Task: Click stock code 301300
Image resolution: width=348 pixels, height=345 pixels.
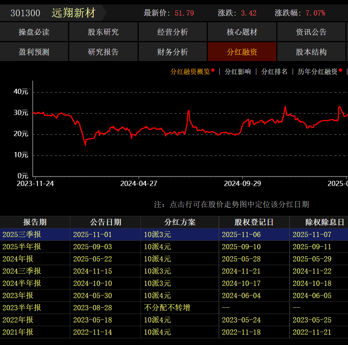Action: click(x=25, y=13)
